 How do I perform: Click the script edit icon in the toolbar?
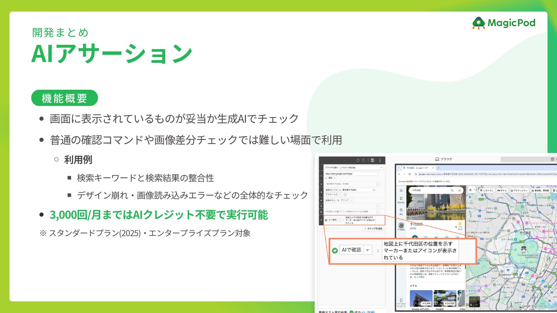click(372, 160)
